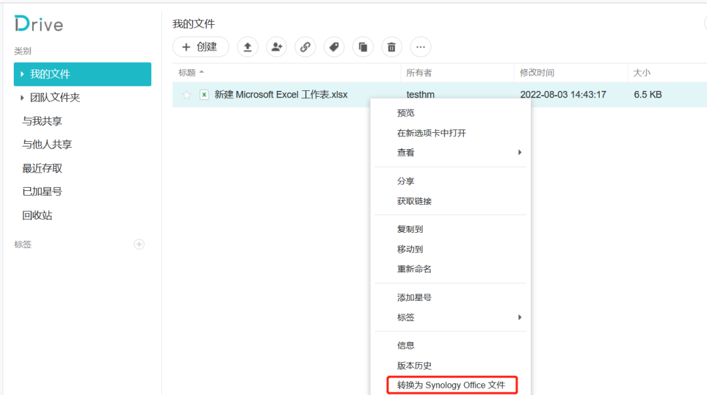Click the add tag plus icon beside 标签
The height and width of the screenshot is (395, 707).
coord(139,244)
